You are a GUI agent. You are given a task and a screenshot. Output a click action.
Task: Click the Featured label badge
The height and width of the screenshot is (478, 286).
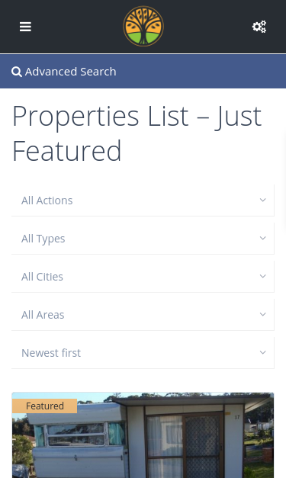[x=44, y=406]
